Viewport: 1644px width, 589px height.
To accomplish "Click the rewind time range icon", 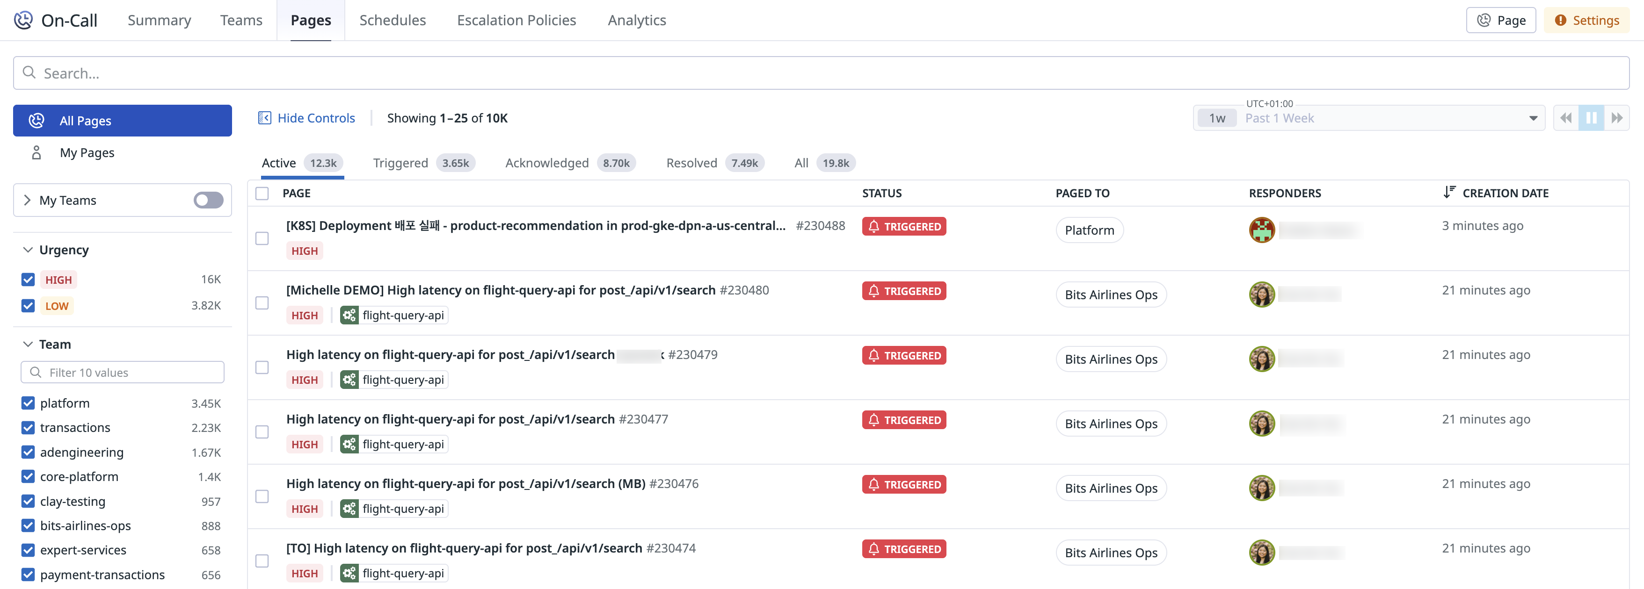I will click(x=1565, y=118).
